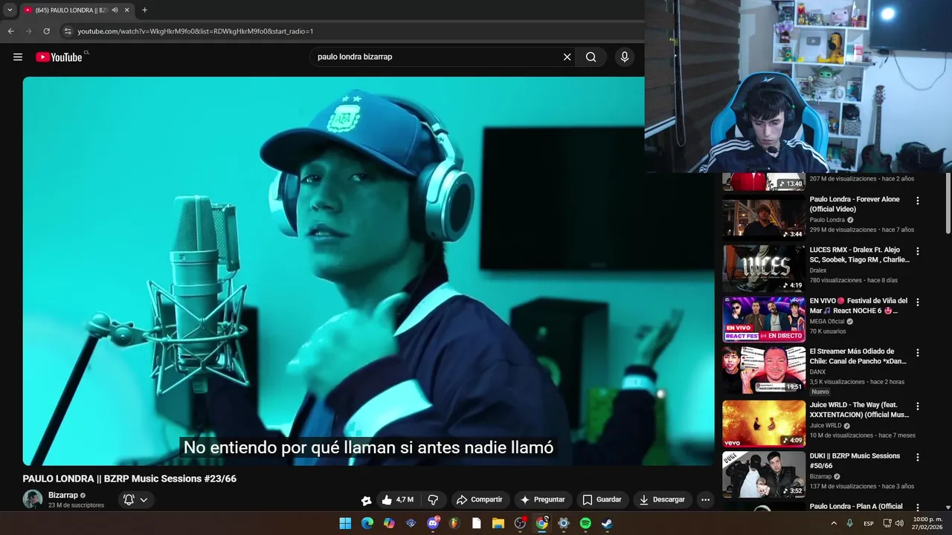The image size is (952, 535).
Task: Open Festival de Viña EN VIVO thumbnail
Action: [764, 319]
